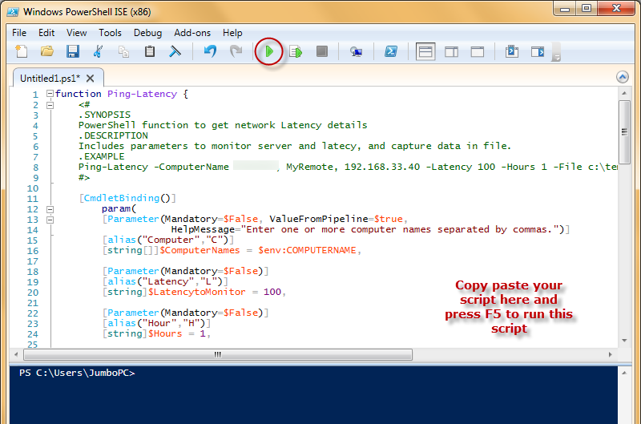
Task: Open the File menu
Action: [x=19, y=33]
